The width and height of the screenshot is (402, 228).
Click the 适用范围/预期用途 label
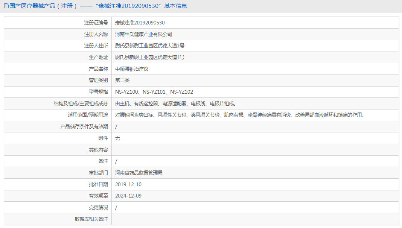[x=88, y=115]
